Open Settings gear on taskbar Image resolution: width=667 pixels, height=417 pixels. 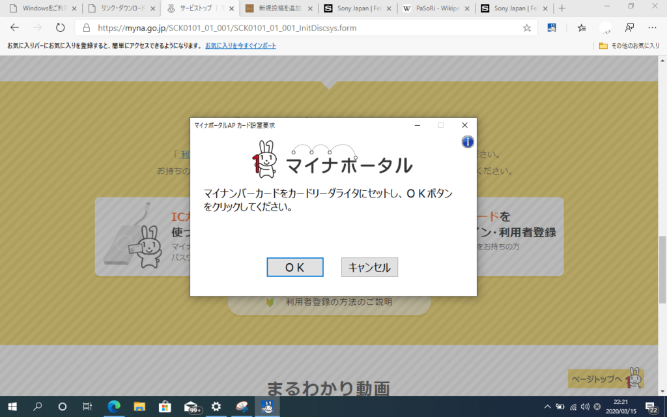coord(216,407)
